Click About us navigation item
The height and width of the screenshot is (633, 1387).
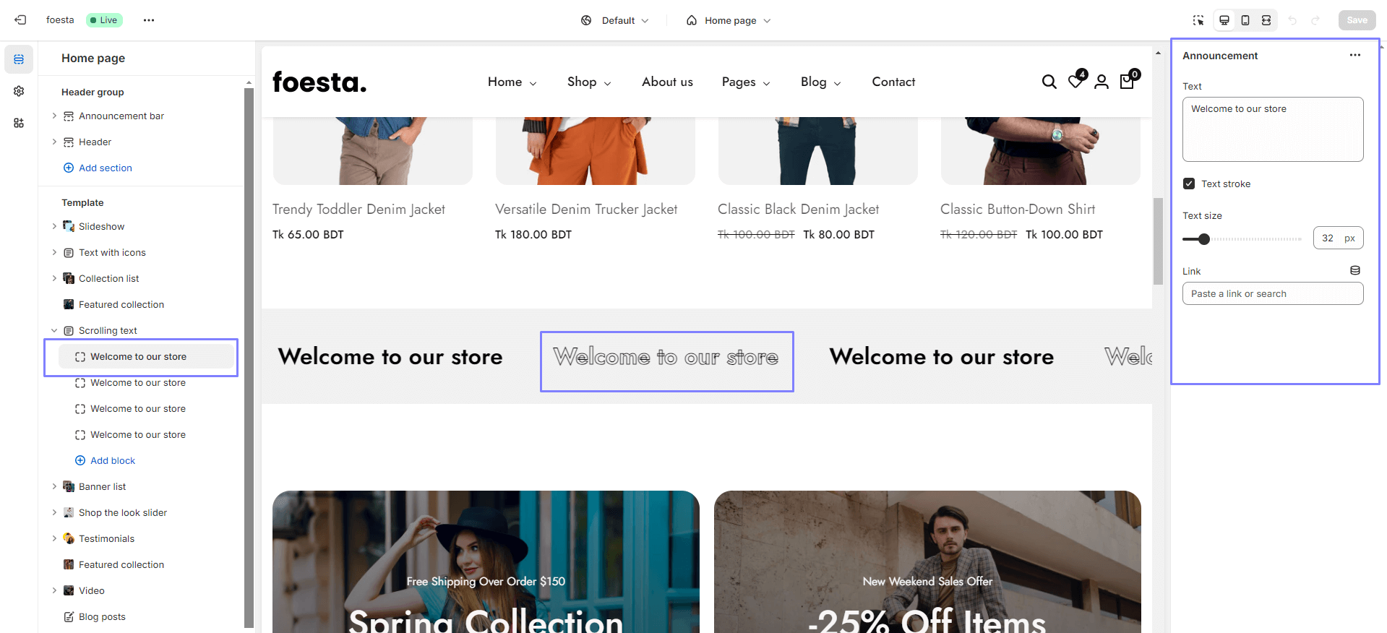[x=667, y=82]
